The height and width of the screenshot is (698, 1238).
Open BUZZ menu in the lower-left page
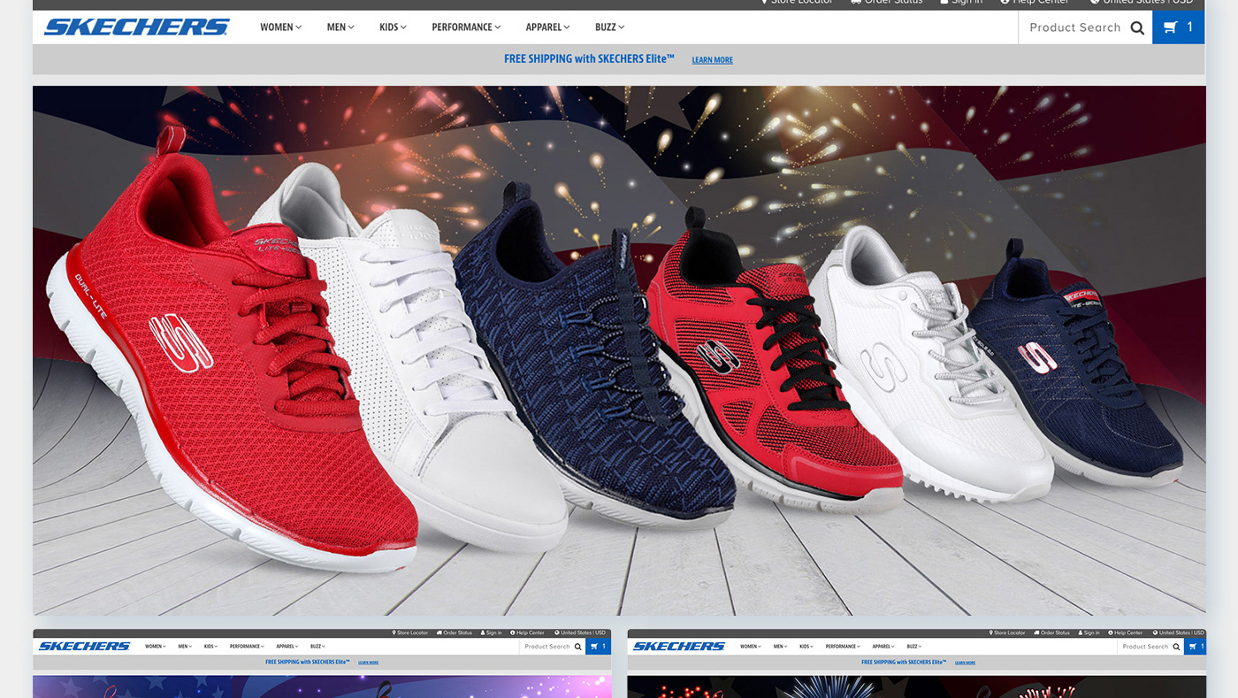click(x=317, y=647)
